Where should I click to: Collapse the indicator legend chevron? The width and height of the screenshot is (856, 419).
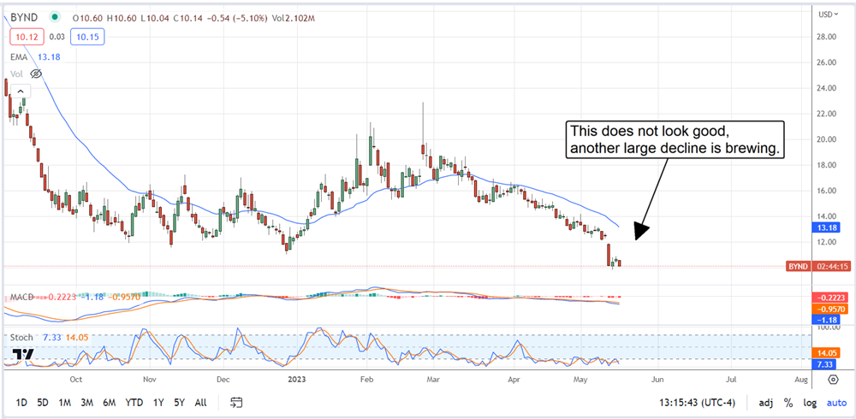coord(21,91)
